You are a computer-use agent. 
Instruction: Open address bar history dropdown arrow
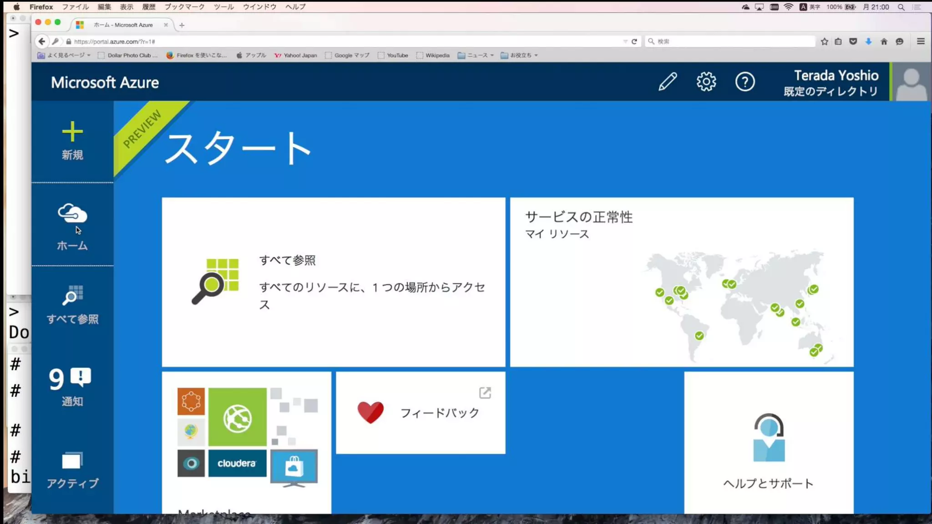point(625,41)
